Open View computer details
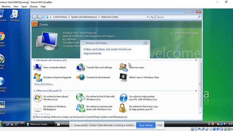The height and width of the screenshot is (131, 233). [x=50, y=67]
